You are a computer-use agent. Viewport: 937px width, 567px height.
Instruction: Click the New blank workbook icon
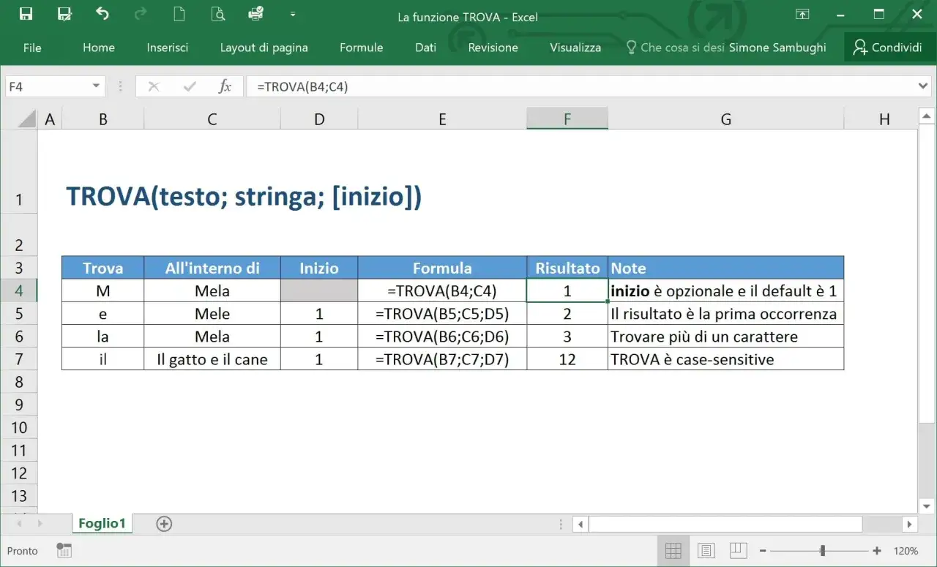tap(179, 14)
